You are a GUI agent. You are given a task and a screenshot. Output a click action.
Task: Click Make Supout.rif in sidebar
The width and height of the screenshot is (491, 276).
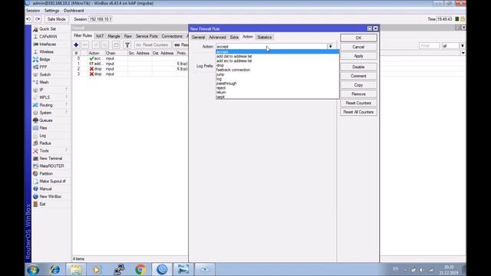tap(52, 181)
